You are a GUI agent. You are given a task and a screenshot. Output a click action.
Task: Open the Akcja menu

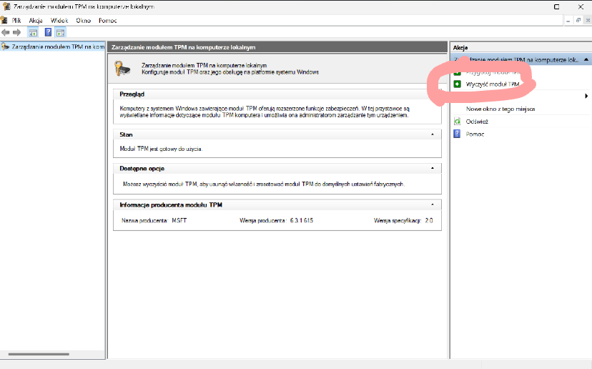[x=36, y=21]
